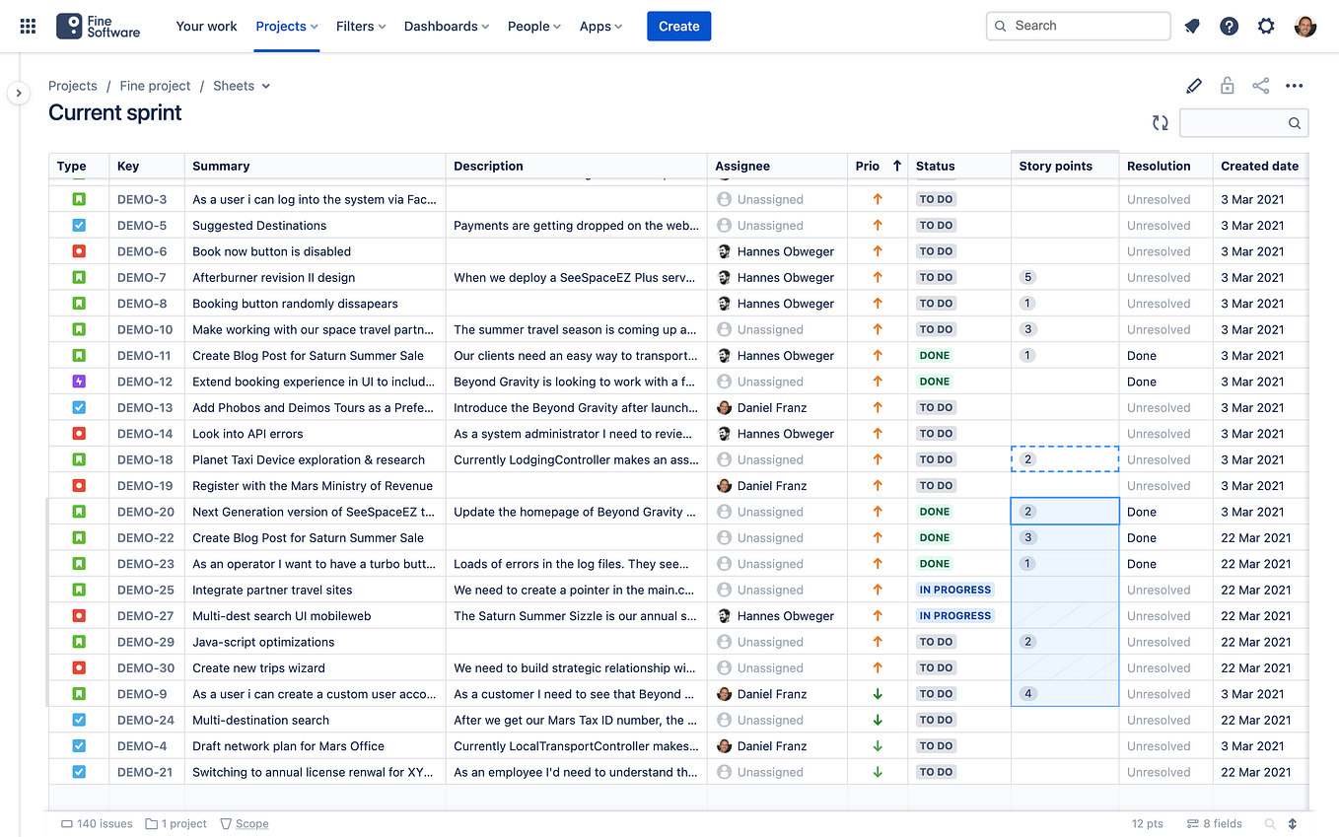Open the Scope link in the footer

(250, 823)
